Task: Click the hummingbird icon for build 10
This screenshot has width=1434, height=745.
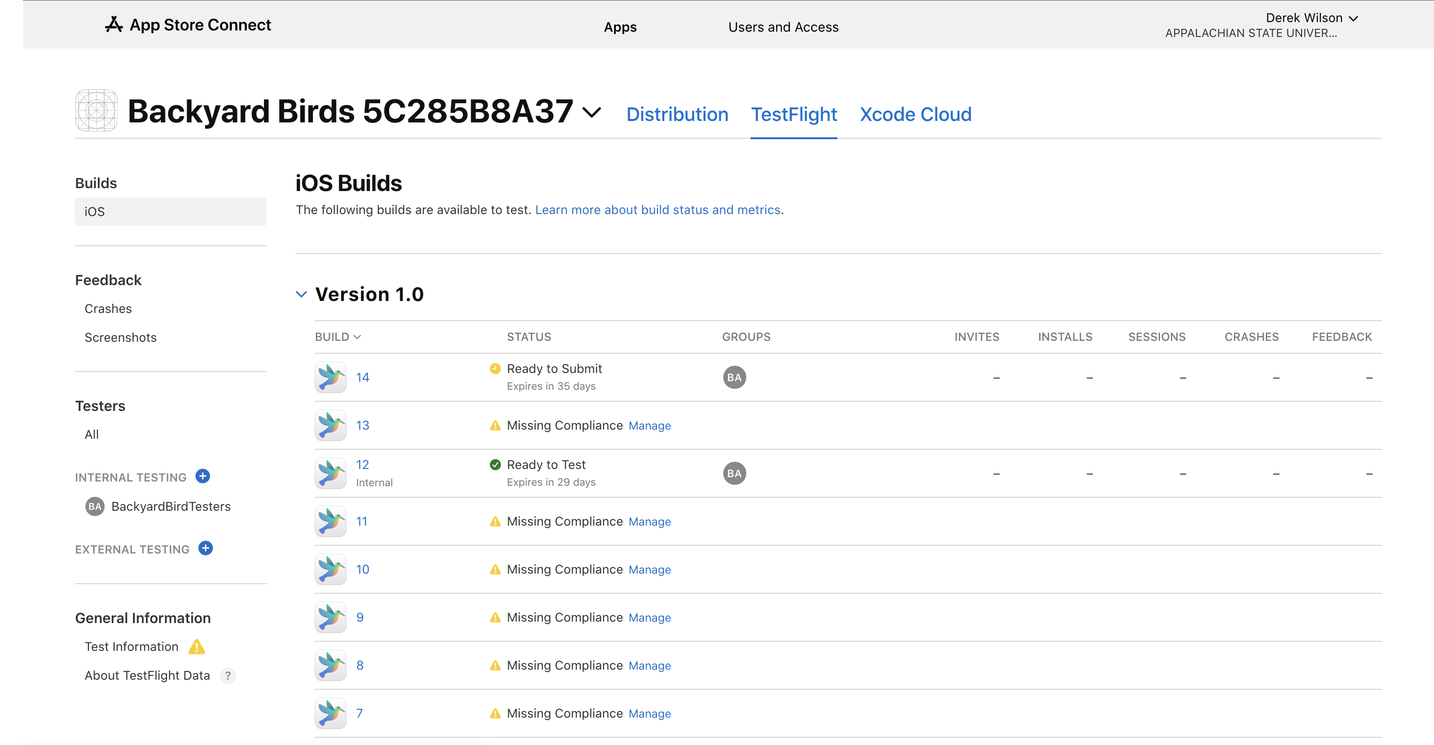Action: [330, 569]
